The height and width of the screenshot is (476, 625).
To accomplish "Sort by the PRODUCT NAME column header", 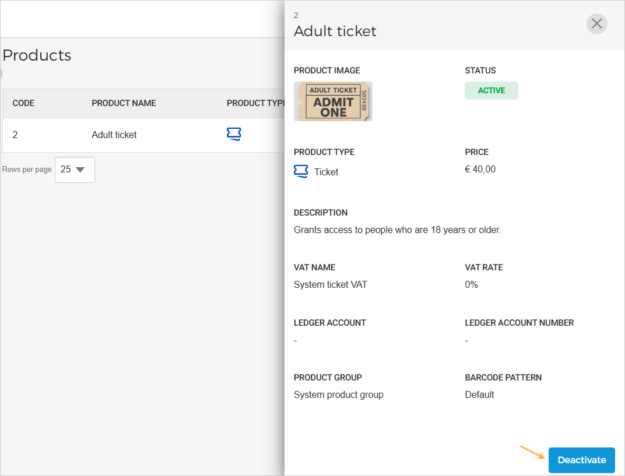I will click(x=124, y=103).
